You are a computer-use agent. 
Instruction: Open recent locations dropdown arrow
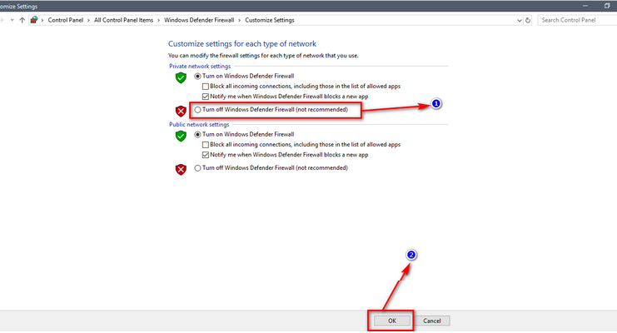pos(12,20)
